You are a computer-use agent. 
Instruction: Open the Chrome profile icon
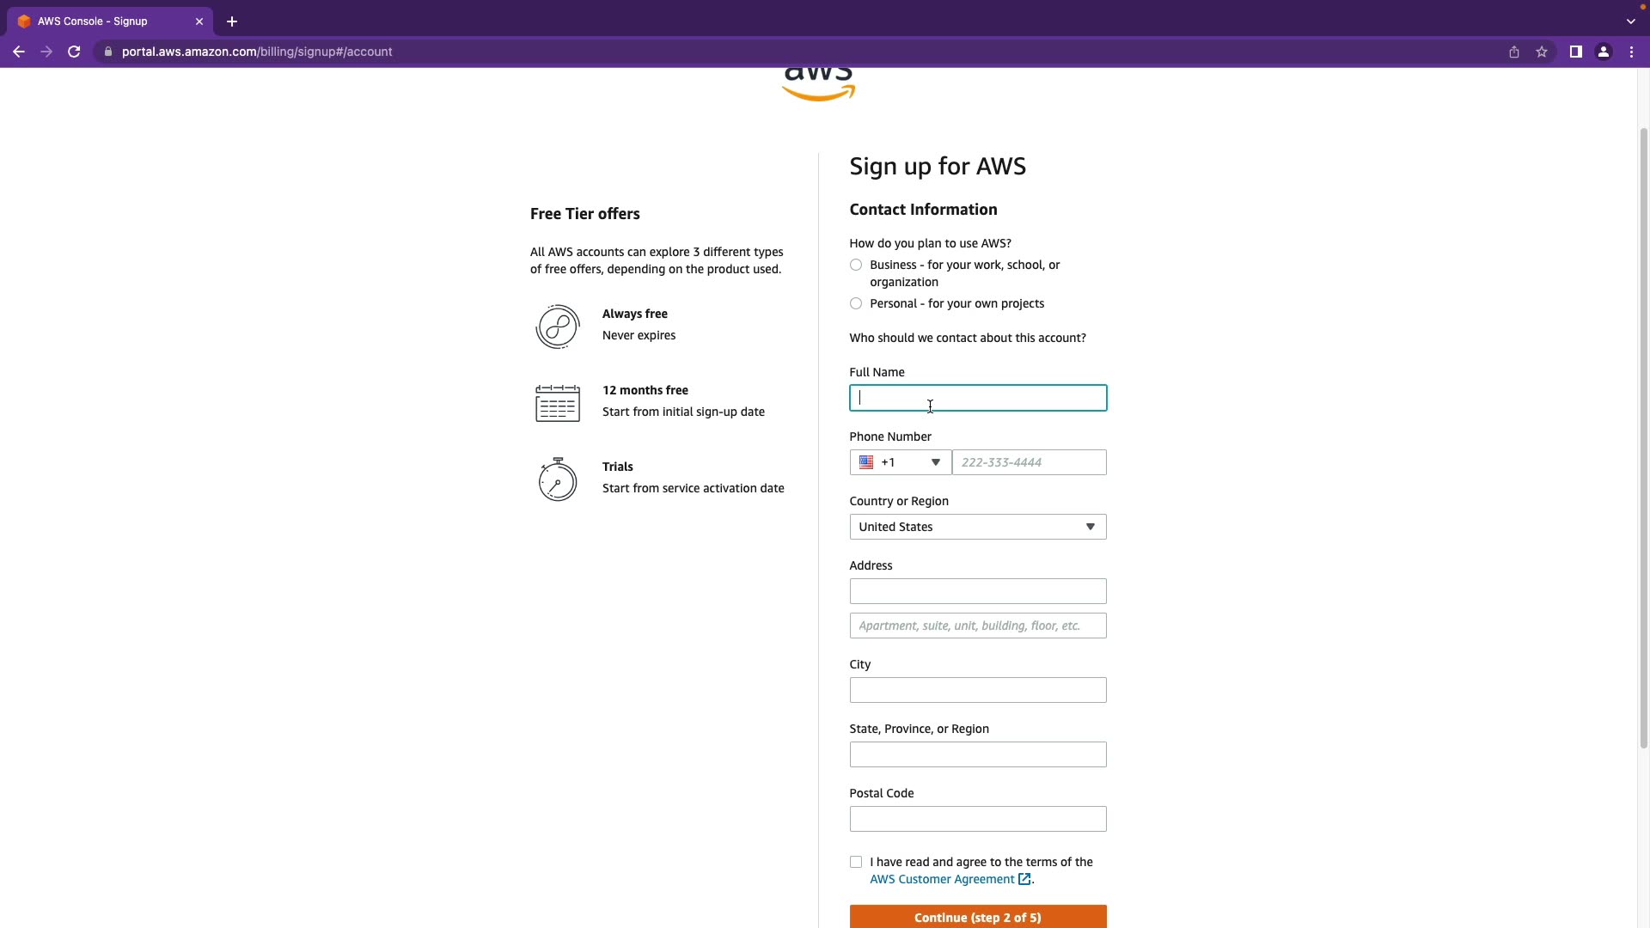click(1603, 52)
